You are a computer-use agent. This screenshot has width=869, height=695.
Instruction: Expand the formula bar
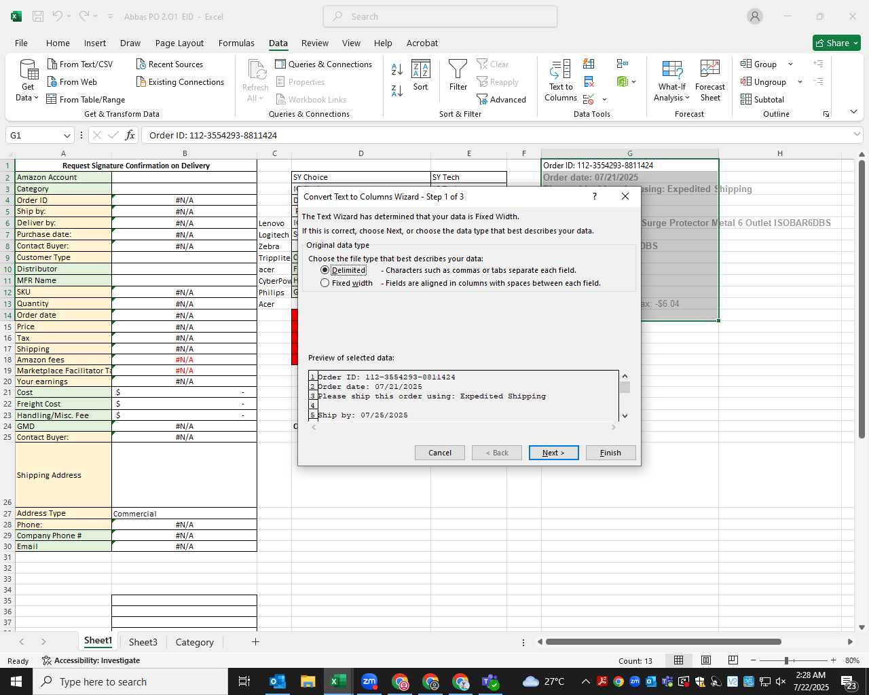[x=857, y=135]
